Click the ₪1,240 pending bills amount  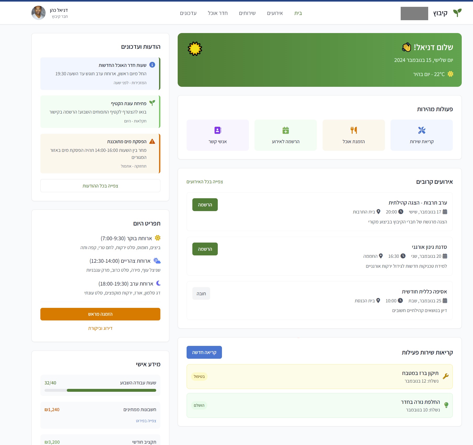click(52, 410)
